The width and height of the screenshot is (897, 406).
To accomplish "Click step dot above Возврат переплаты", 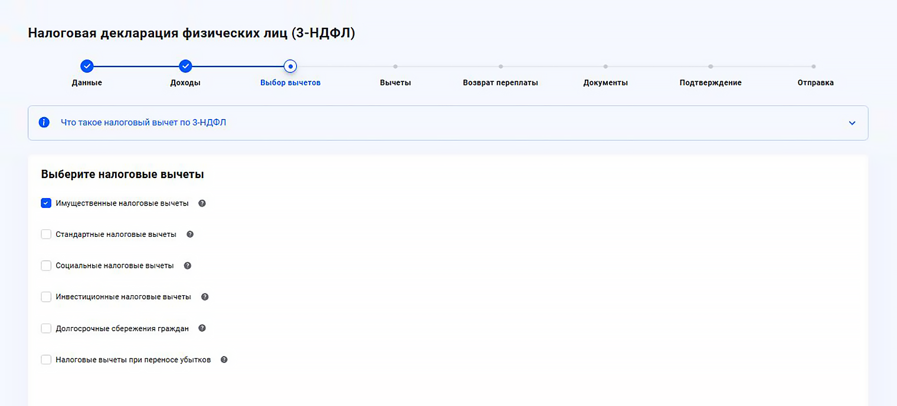I will click(x=500, y=66).
